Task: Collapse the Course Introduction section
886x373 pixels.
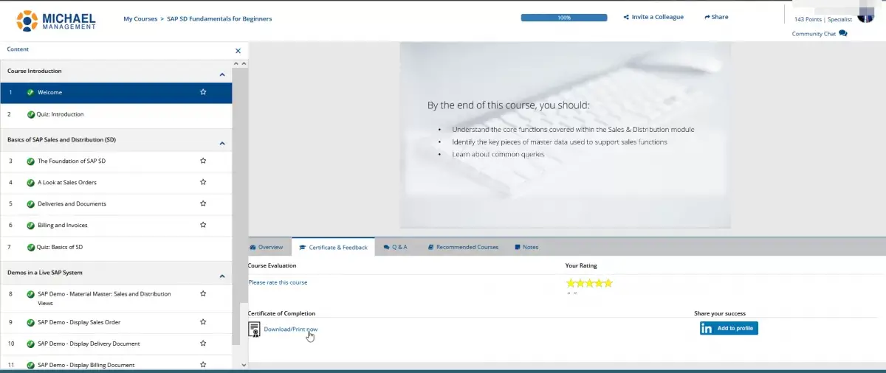Action: 222,74
